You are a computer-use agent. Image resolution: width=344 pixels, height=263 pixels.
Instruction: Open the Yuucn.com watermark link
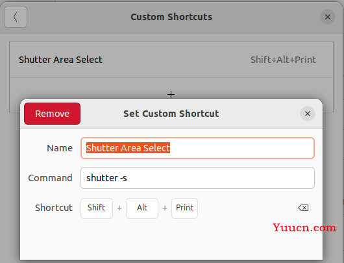click(x=304, y=228)
